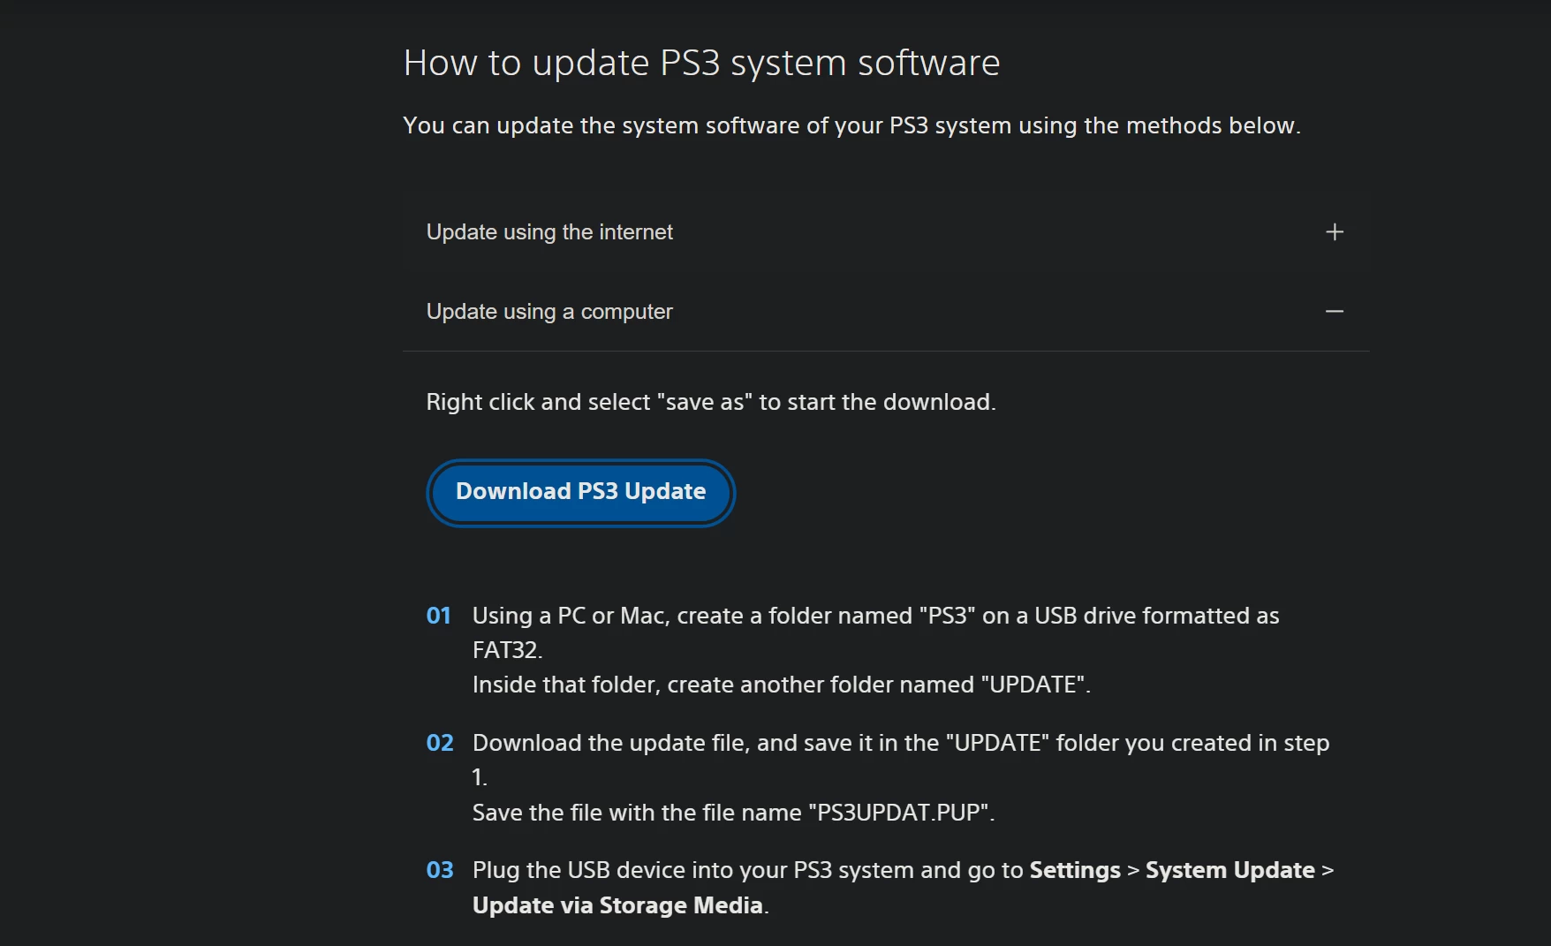1551x946 pixels.
Task: Click the "How to update PS3 system software" heading
Action: pyautogui.click(x=701, y=64)
